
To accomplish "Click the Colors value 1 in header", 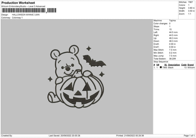I will (189, 5).
